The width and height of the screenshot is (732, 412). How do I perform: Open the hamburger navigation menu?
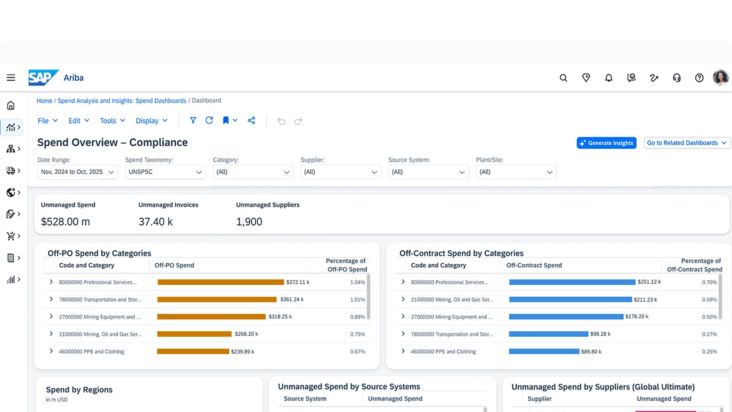click(11, 78)
